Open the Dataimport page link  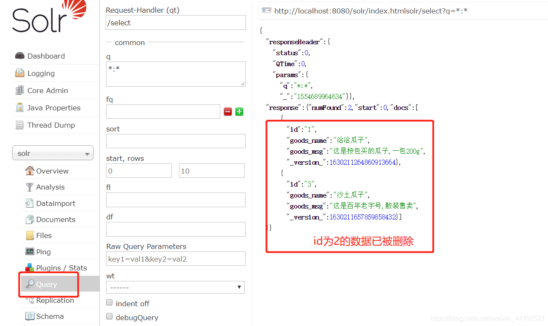(56, 203)
